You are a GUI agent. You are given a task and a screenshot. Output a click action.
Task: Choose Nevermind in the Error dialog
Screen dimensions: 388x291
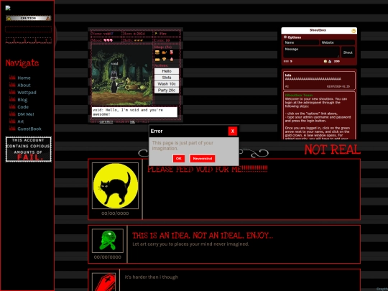click(203, 159)
